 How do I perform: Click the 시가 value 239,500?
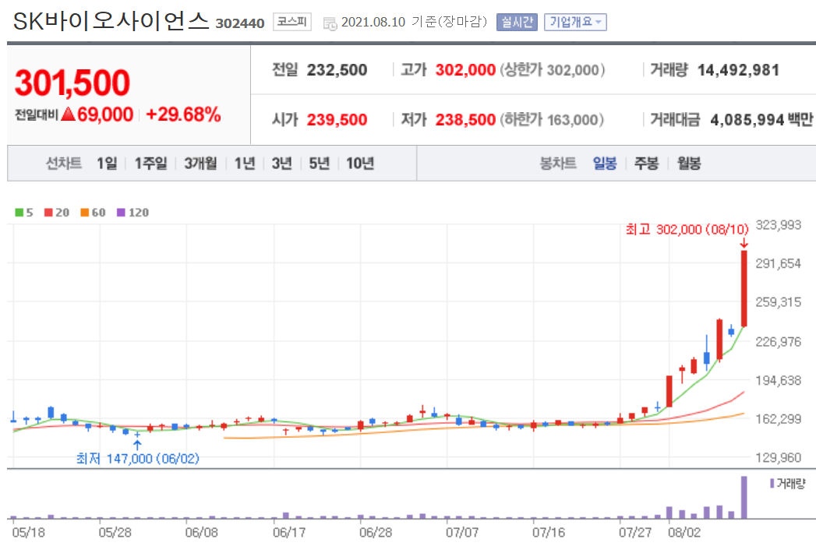(x=337, y=120)
